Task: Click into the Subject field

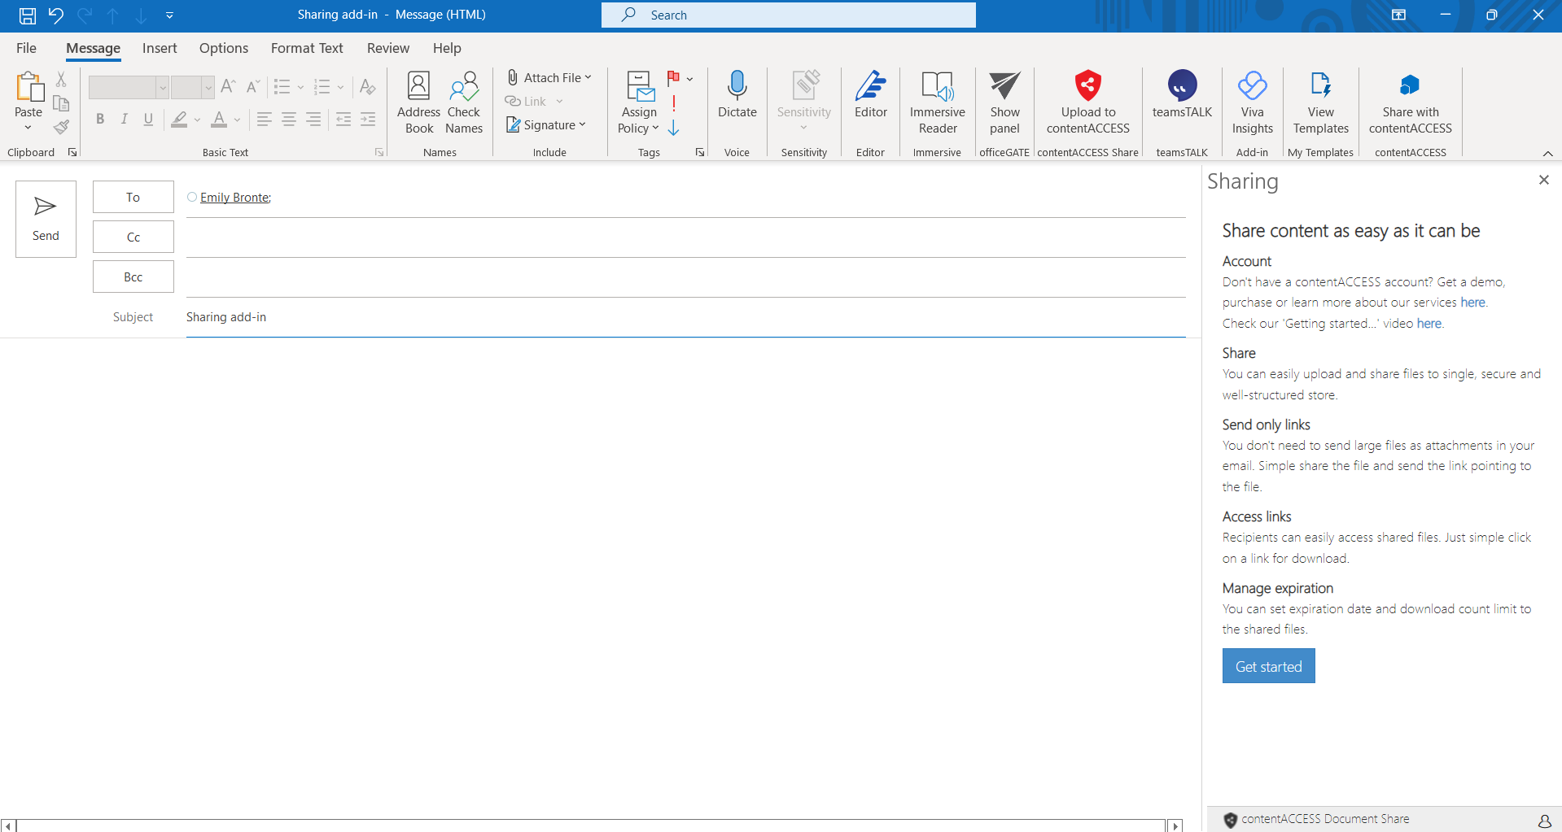Action: pyautogui.click(x=684, y=317)
